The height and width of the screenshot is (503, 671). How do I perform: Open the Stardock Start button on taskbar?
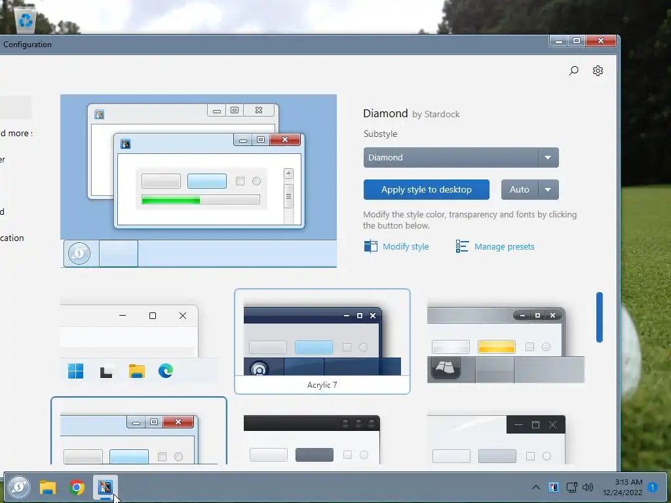pyautogui.click(x=19, y=487)
